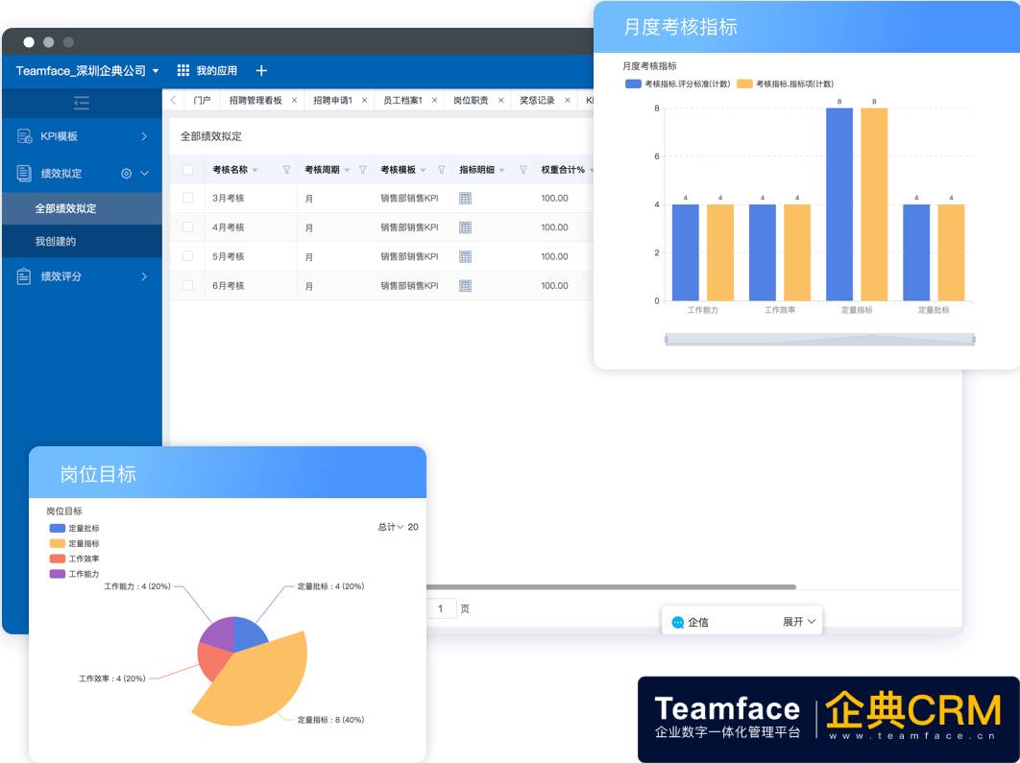This screenshot has width=1020, height=763.
Task: Open the 绩效拟定 settings gear icon
Action: 127,171
